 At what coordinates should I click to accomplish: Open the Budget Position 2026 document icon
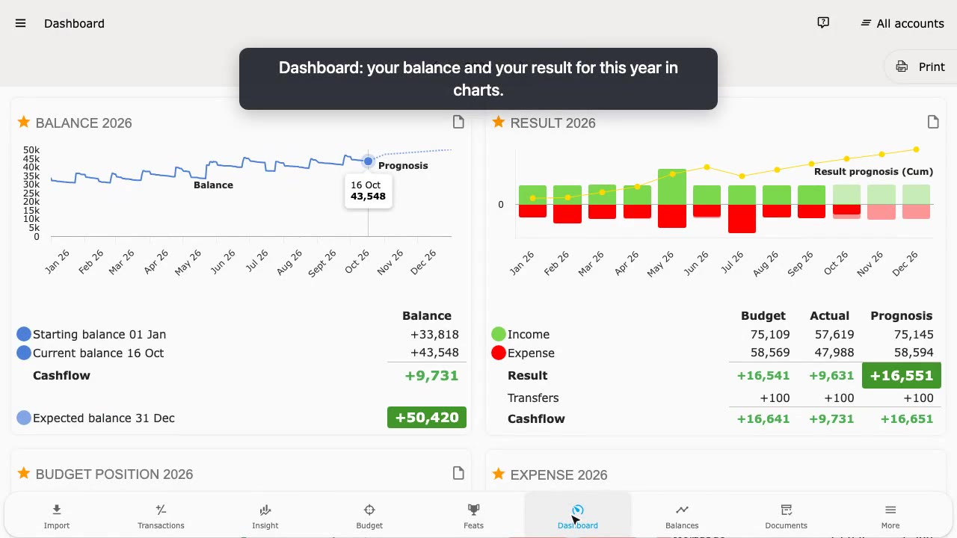pyautogui.click(x=458, y=473)
